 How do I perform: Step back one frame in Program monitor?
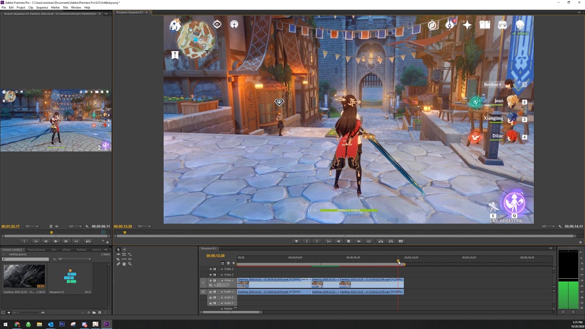tap(338, 241)
